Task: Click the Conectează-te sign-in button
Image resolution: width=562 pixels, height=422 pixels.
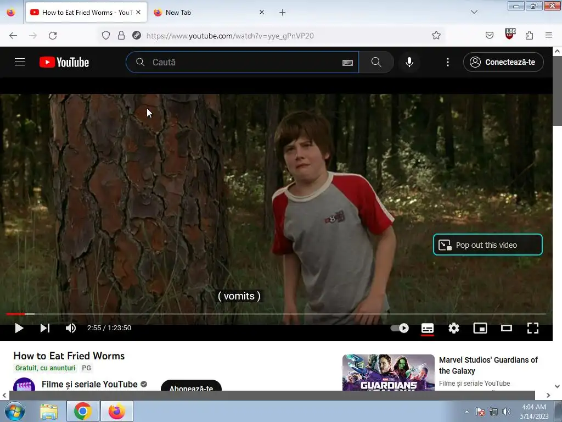Action: coord(503,62)
